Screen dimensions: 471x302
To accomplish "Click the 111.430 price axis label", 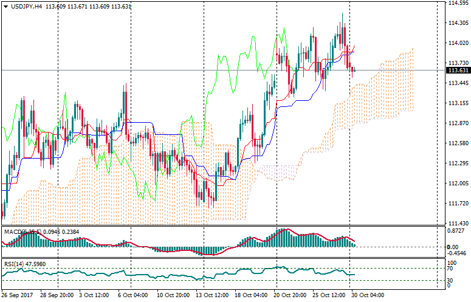I will coord(457,224).
